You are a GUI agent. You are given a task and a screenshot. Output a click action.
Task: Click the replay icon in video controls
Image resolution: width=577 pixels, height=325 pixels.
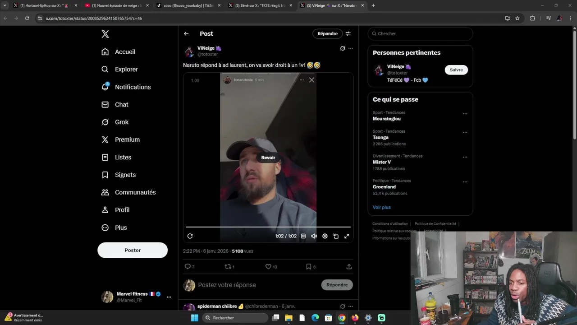[x=190, y=236]
